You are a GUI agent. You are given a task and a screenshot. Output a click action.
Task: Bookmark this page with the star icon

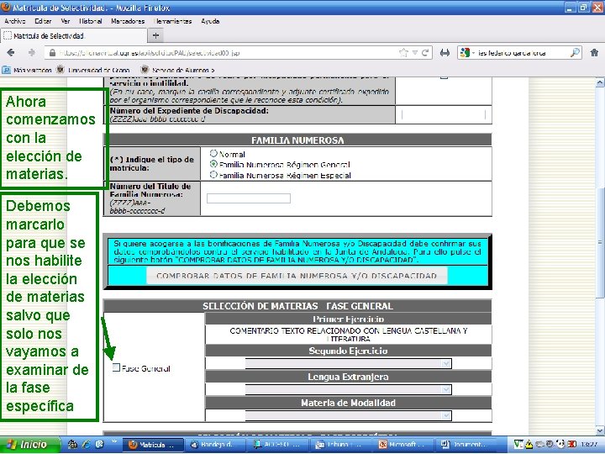403,52
